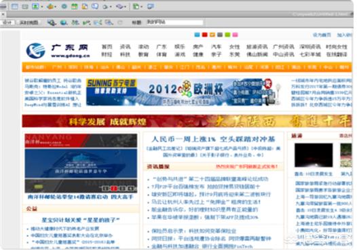Click the 资讯简报 section heading

[x=158, y=167]
